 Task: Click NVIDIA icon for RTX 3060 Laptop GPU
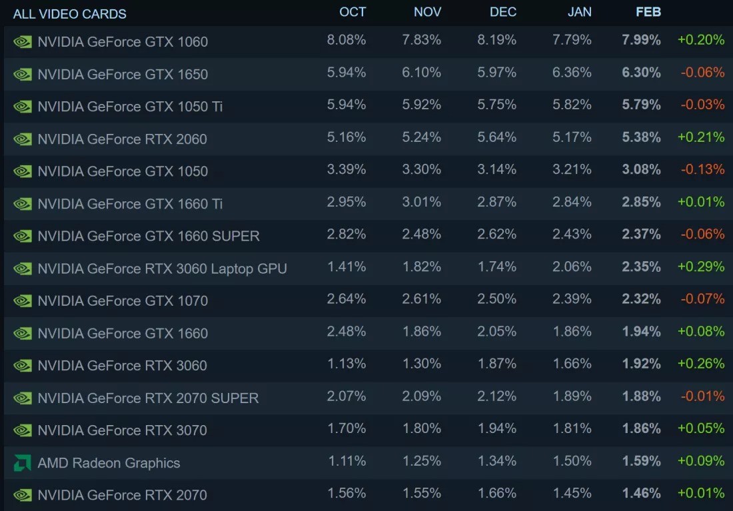tap(23, 268)
